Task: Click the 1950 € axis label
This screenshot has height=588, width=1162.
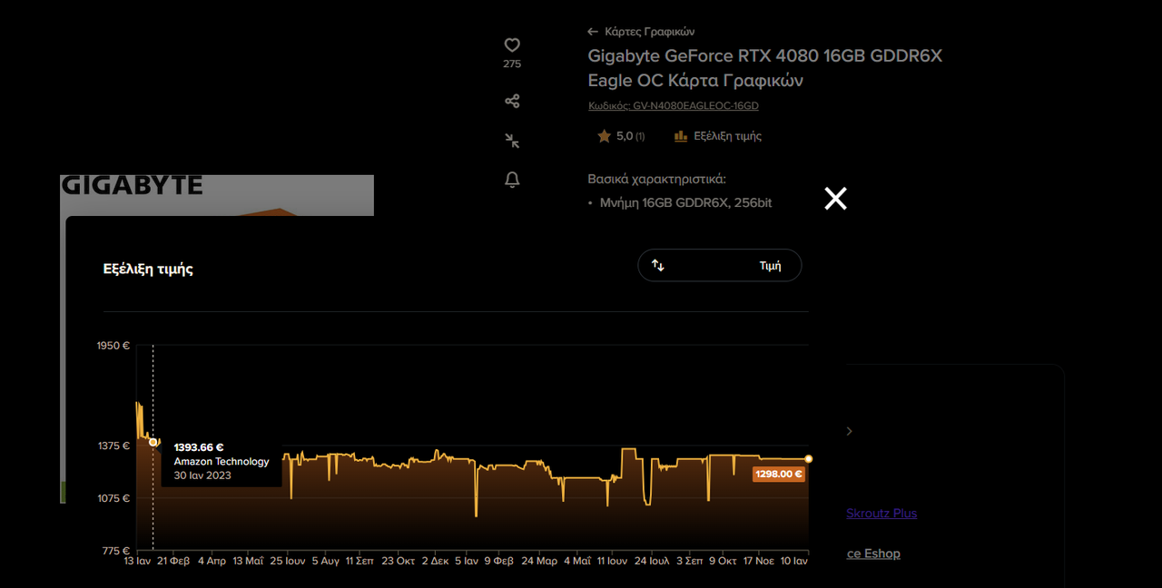Action: [113, 346]
